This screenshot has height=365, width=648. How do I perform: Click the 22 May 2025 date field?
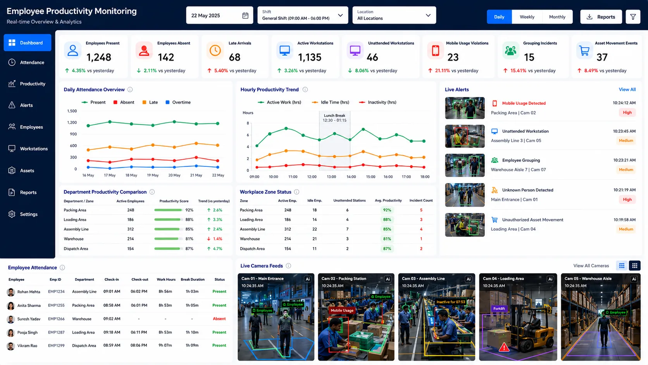219,15
